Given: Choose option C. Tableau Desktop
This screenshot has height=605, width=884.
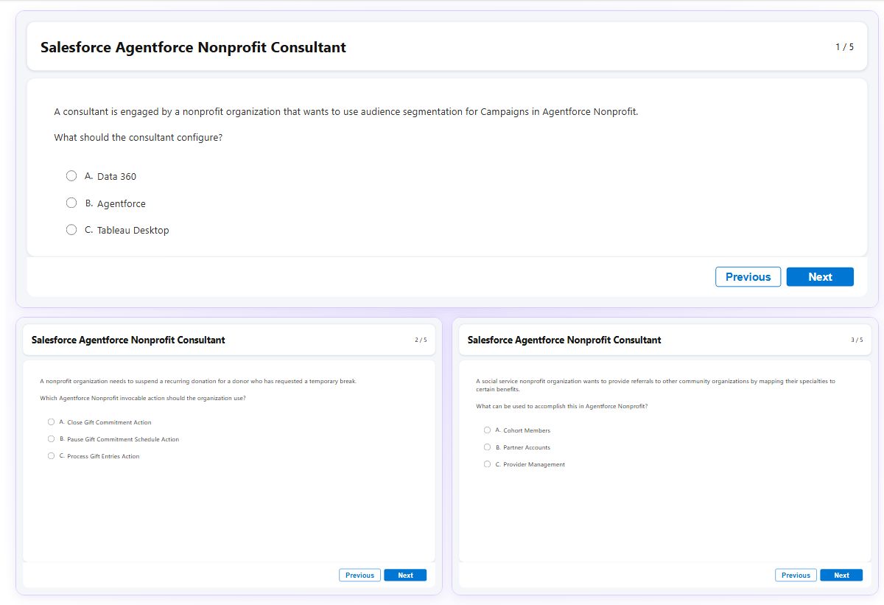Looking at the screenshot, I should 71,230.
